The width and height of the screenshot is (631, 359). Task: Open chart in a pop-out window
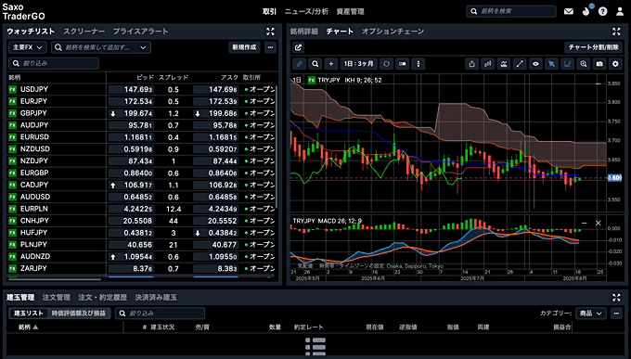tap(298, 47)
